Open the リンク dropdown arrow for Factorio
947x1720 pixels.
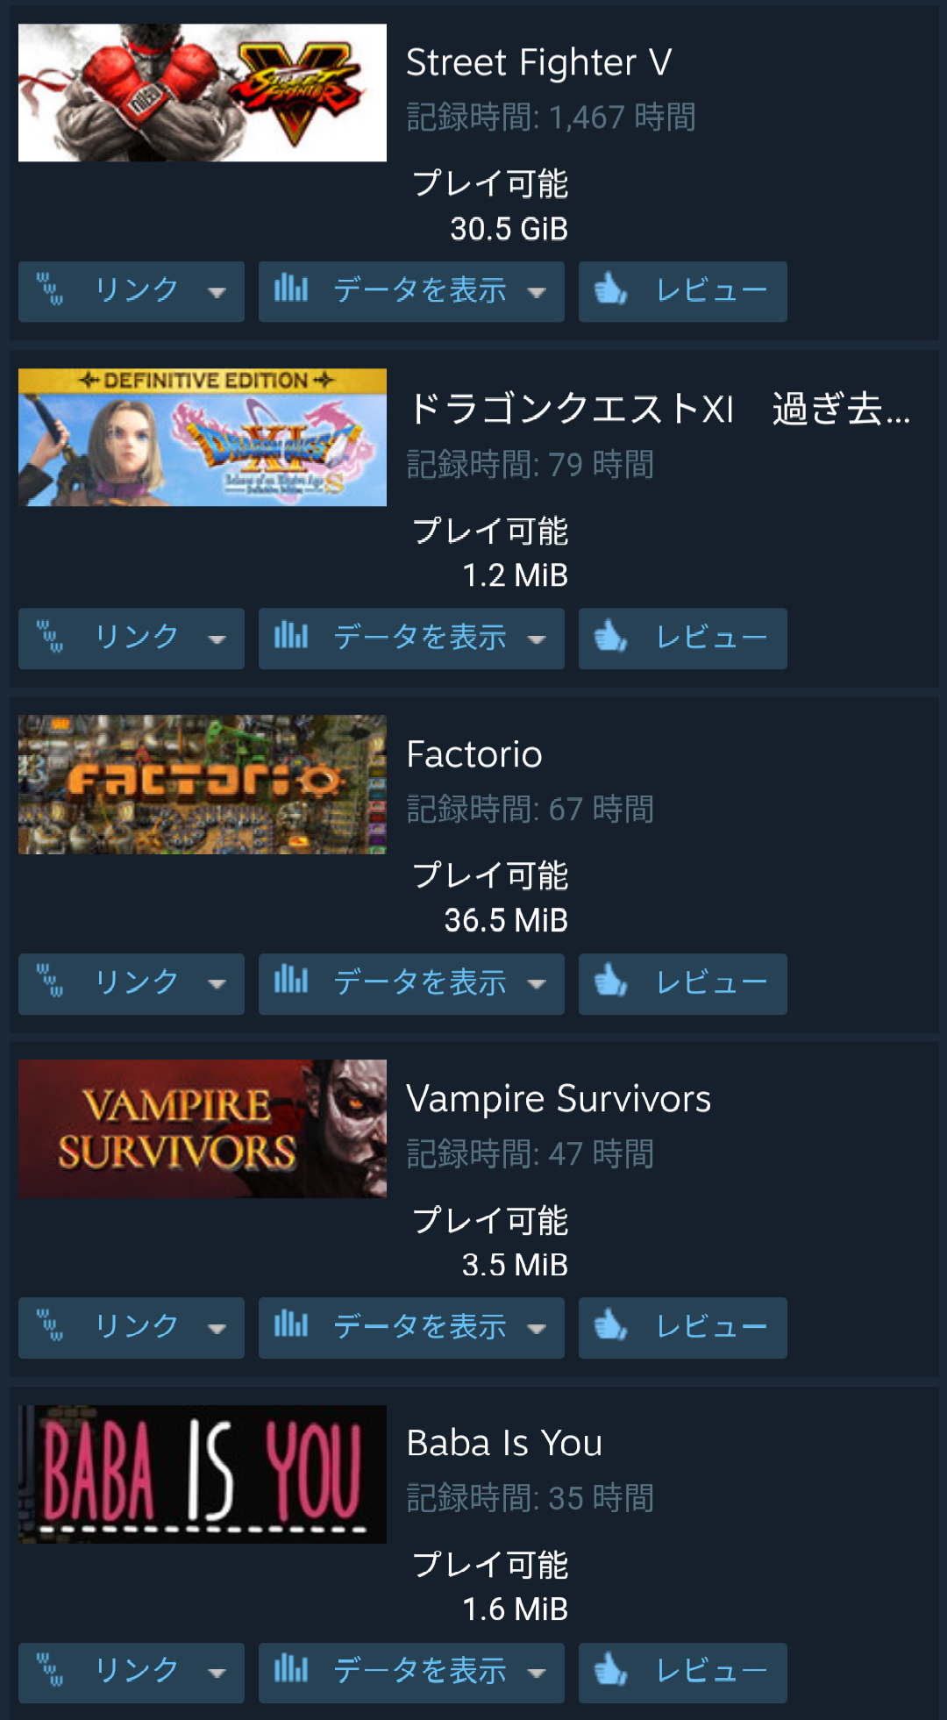[217, 984]
